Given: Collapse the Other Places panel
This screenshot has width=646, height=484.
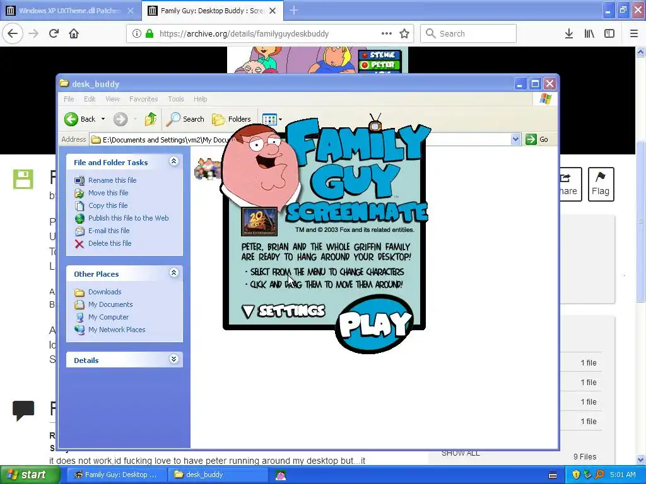Looking at the screenshot, I should (174, 272).
